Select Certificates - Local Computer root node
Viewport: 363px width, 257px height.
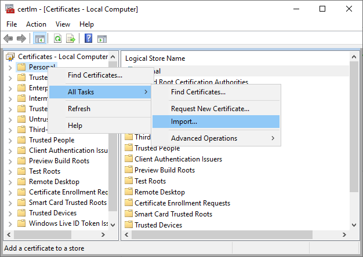click(63, 57)
